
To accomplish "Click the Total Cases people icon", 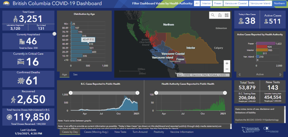I will [x=15, y=19].
